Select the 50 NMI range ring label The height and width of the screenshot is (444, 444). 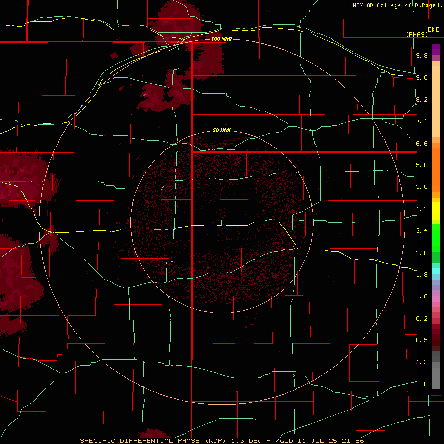222,131
